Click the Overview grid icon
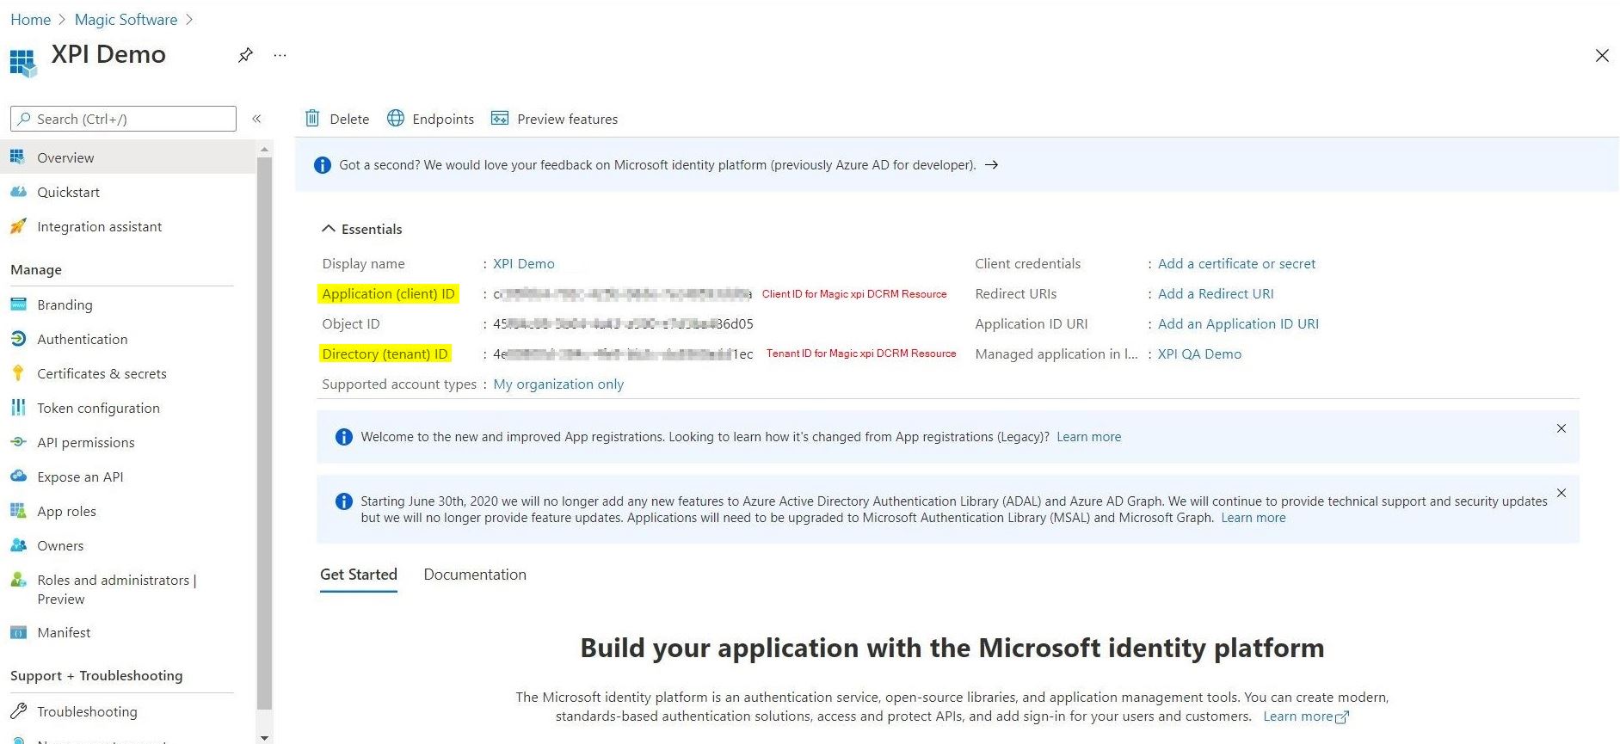Image resolution: width=1620 pixels, height=744 pixels. click(x=17, y=157)
